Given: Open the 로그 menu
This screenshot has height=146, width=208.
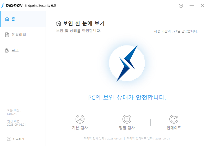Looking at the screenshot, I should (x=23, y=50).
